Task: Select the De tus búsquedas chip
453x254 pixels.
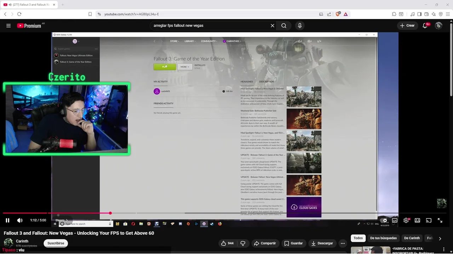Action: 384,238
